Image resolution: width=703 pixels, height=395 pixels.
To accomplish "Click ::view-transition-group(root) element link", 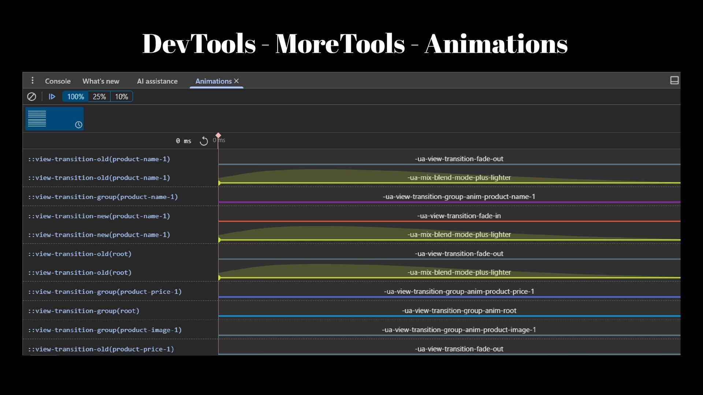I will coord(84,311).
